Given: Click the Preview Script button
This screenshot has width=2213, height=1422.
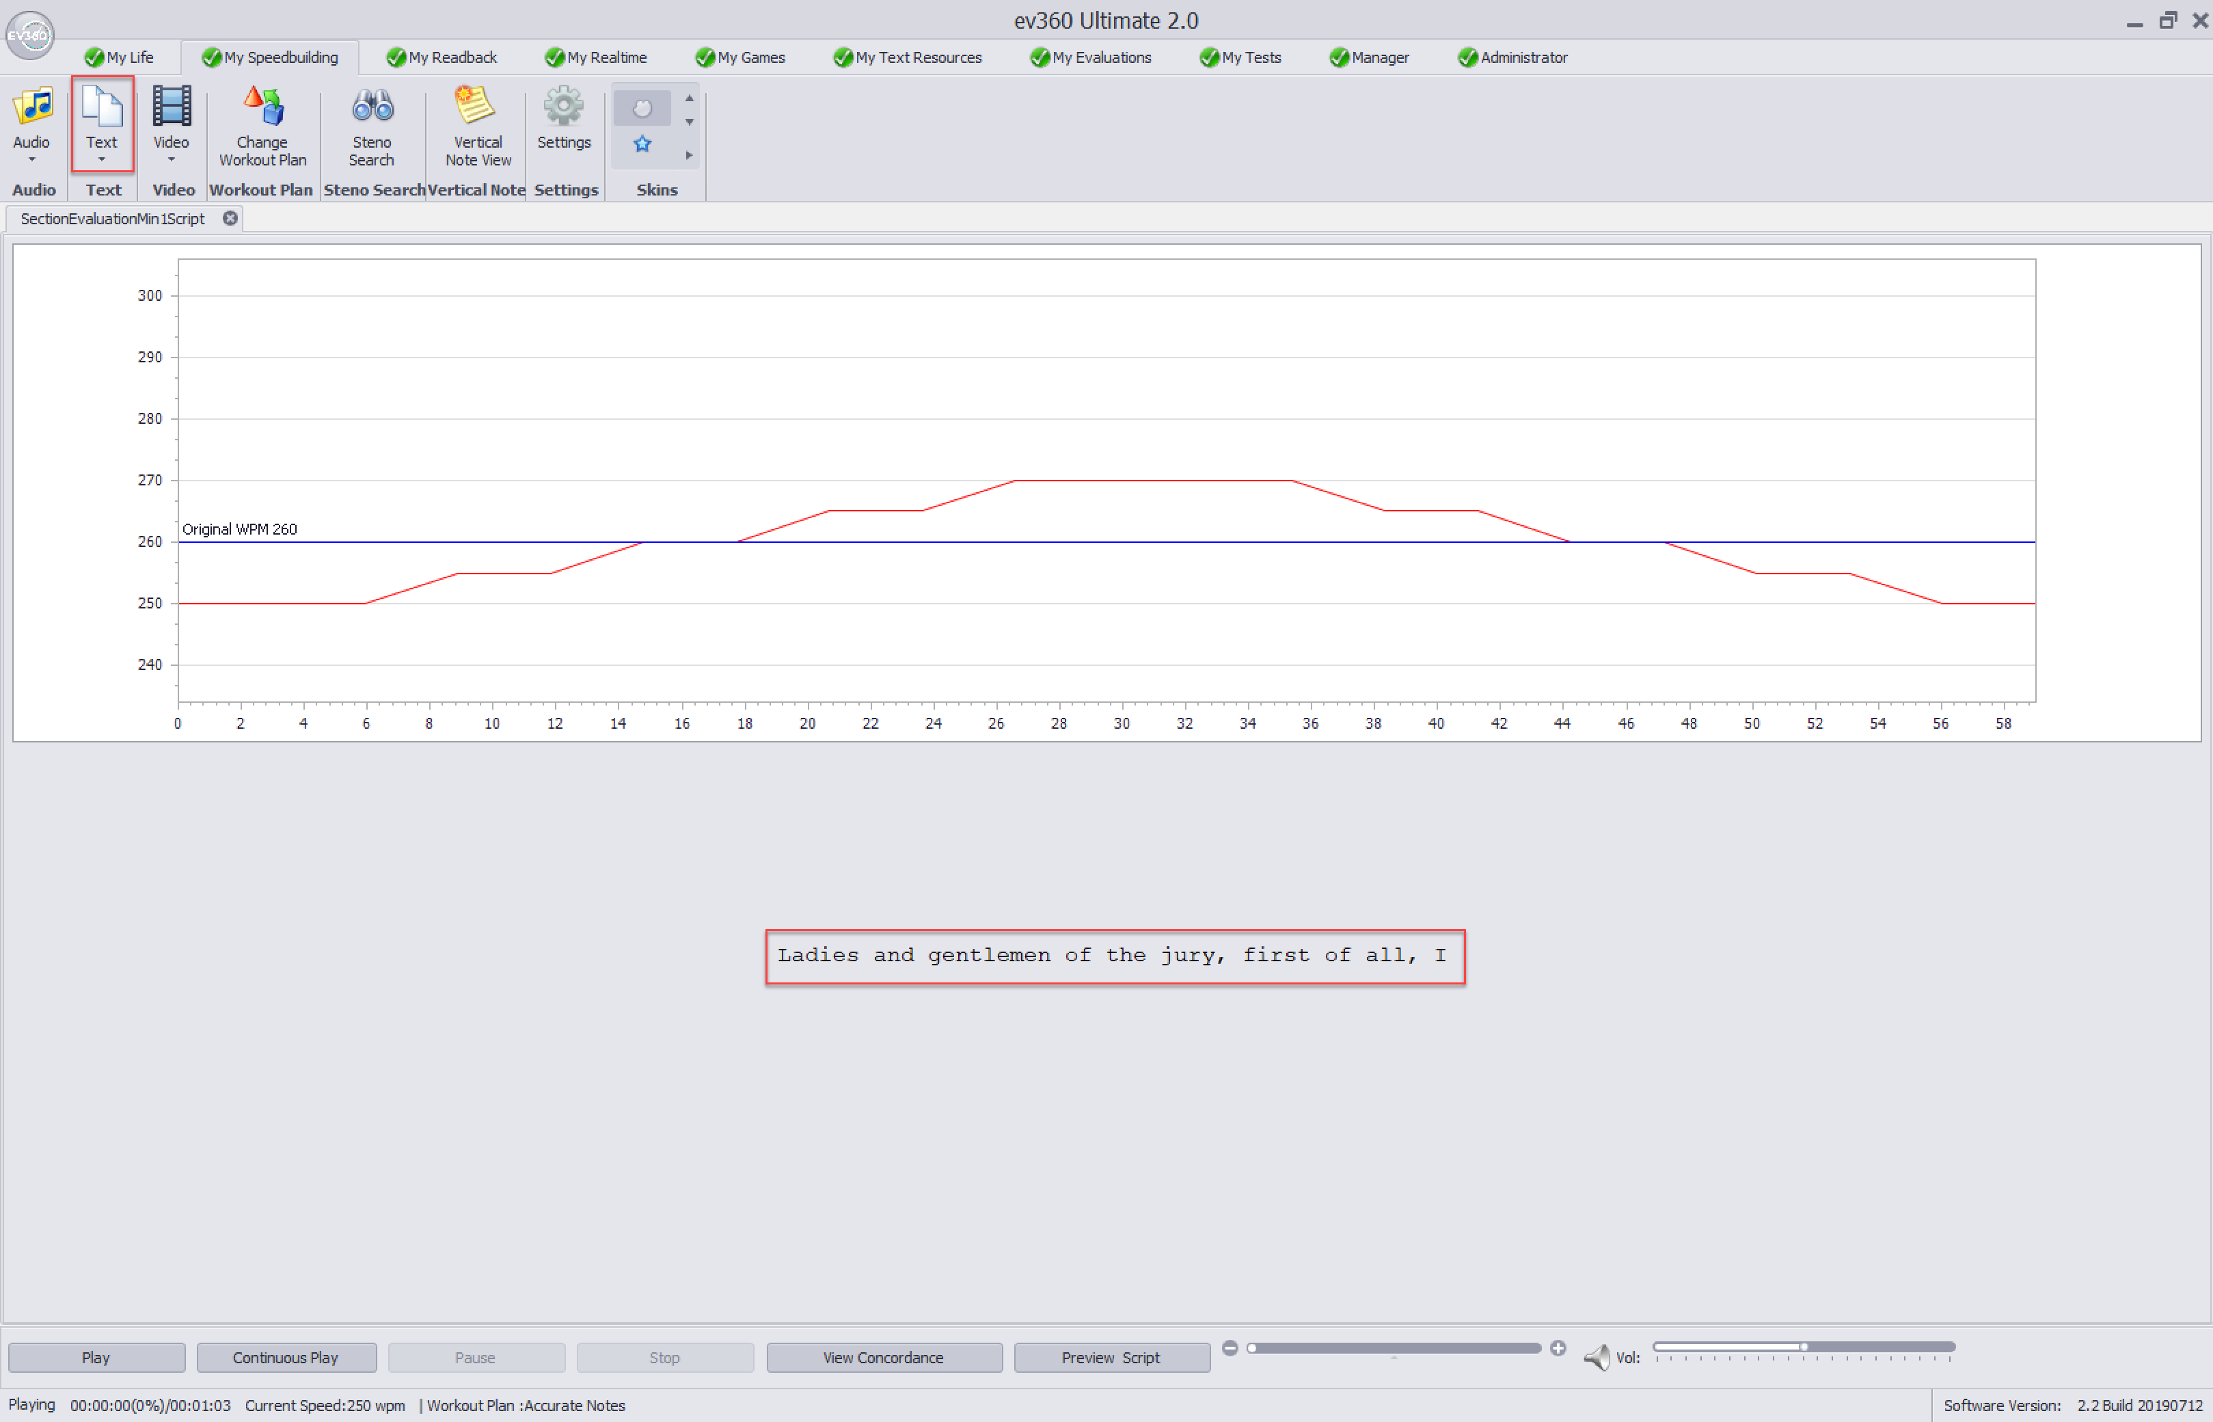Looking at the screenshot, I should point(1111,1357).
